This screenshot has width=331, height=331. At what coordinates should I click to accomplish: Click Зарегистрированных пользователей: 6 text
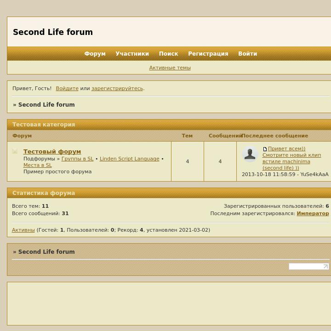(x=276, y=206)
